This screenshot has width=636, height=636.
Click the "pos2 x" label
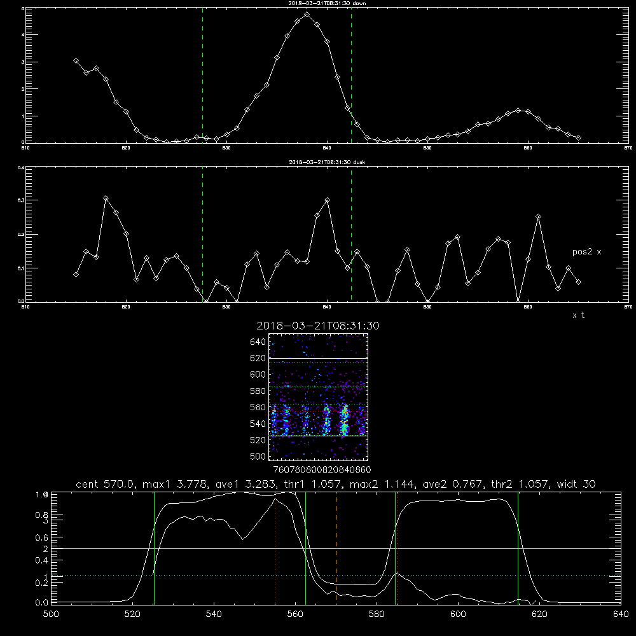586,252
